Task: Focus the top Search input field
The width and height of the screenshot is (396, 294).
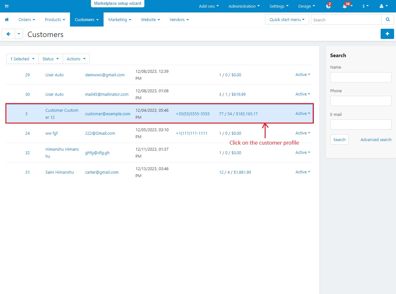Action: [346, 19]
